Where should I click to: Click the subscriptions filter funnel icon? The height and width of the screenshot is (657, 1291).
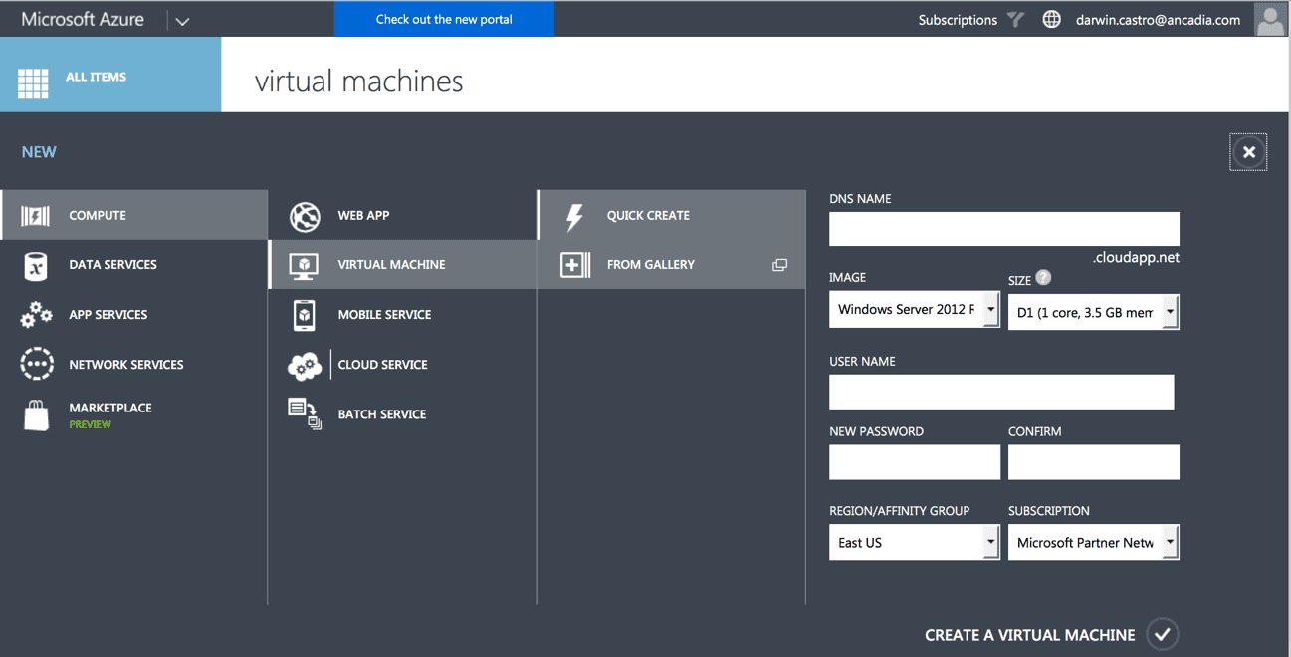[1015, 19]
